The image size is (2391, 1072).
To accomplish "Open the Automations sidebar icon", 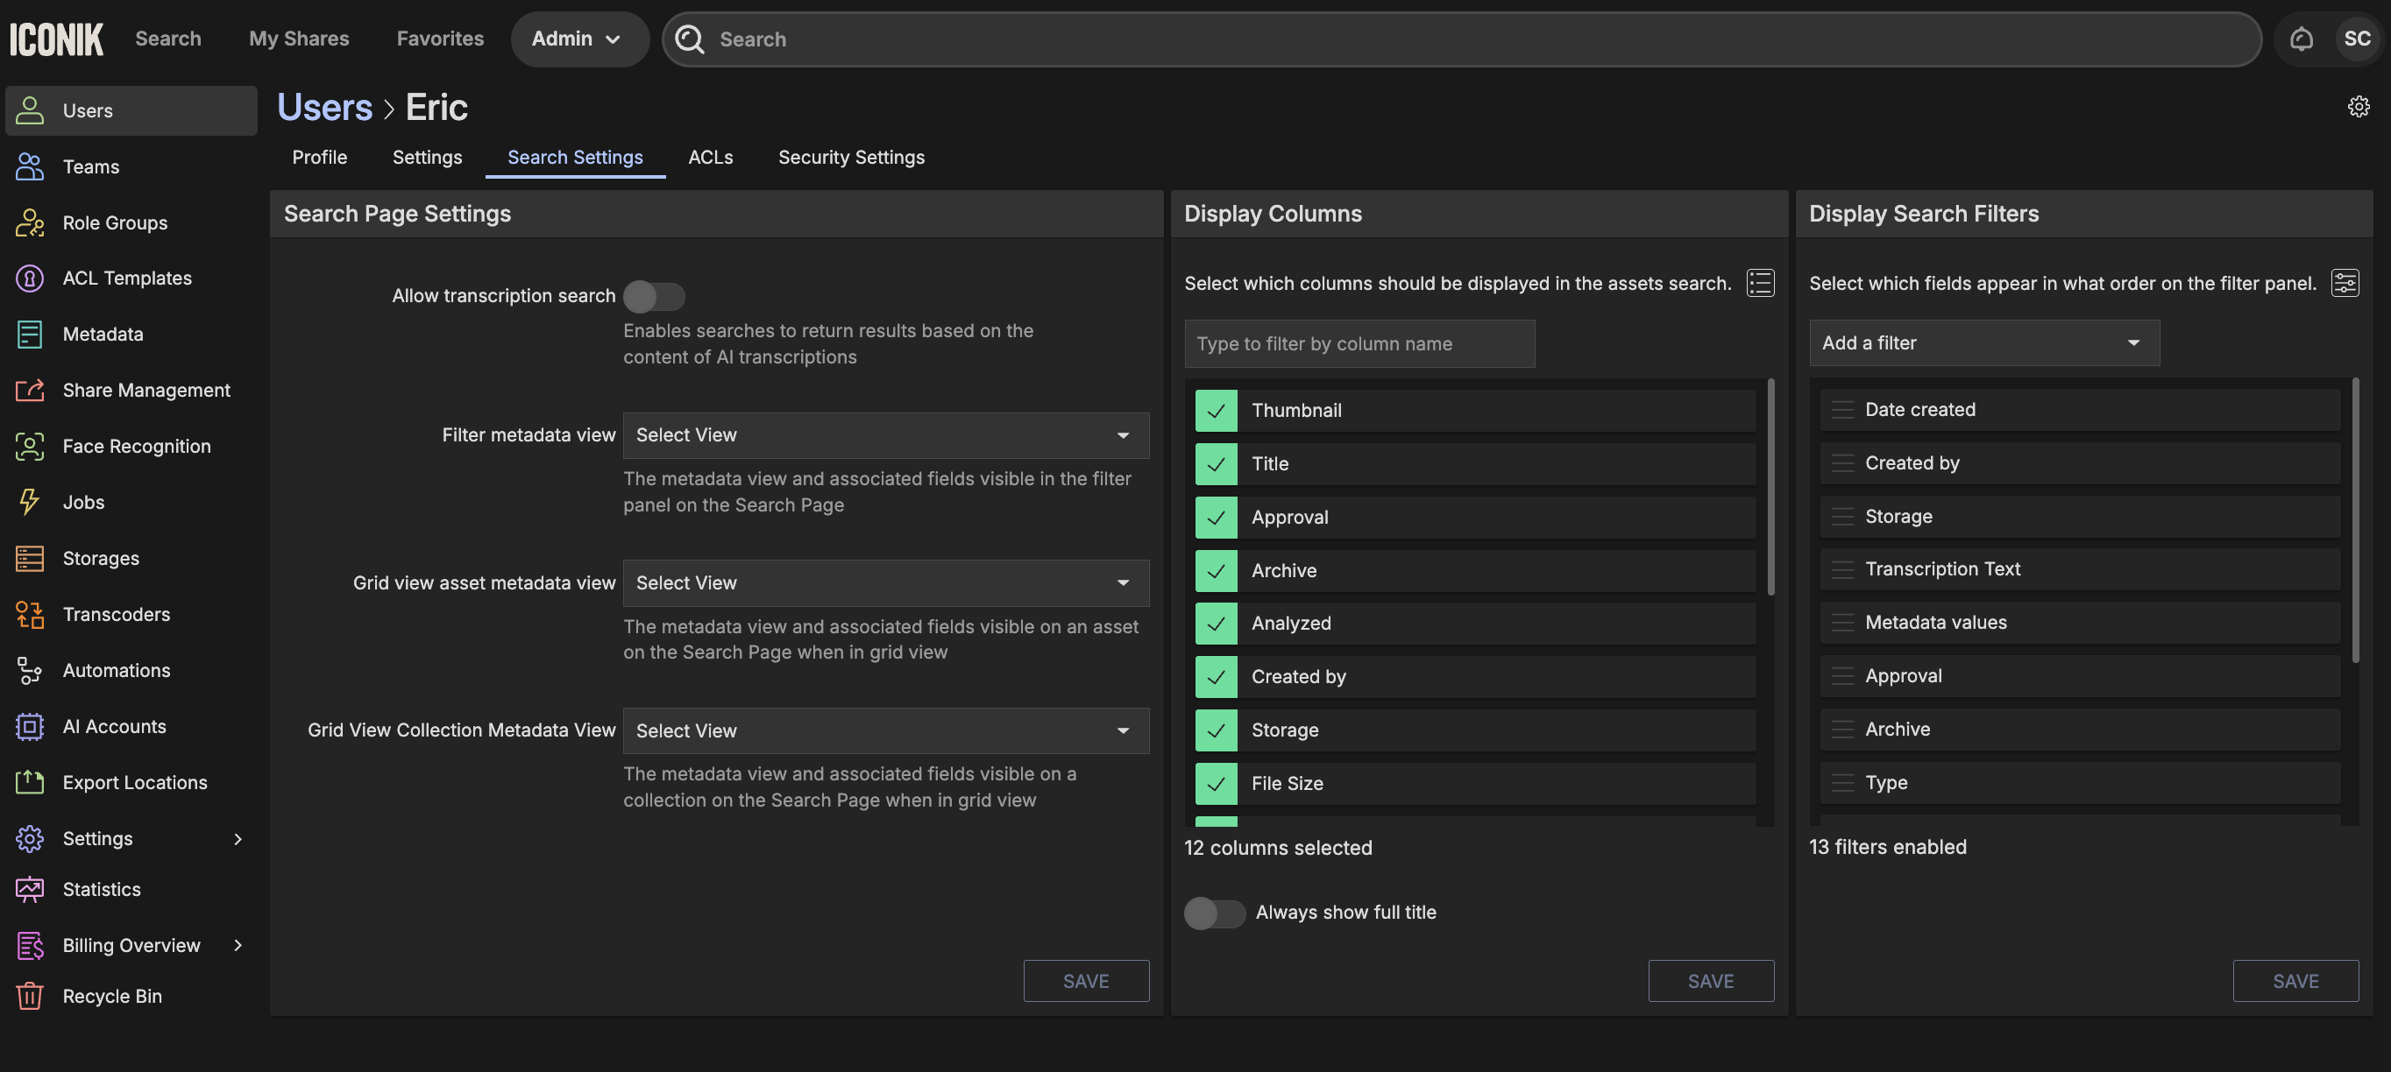I will click(x=29, y=671).
